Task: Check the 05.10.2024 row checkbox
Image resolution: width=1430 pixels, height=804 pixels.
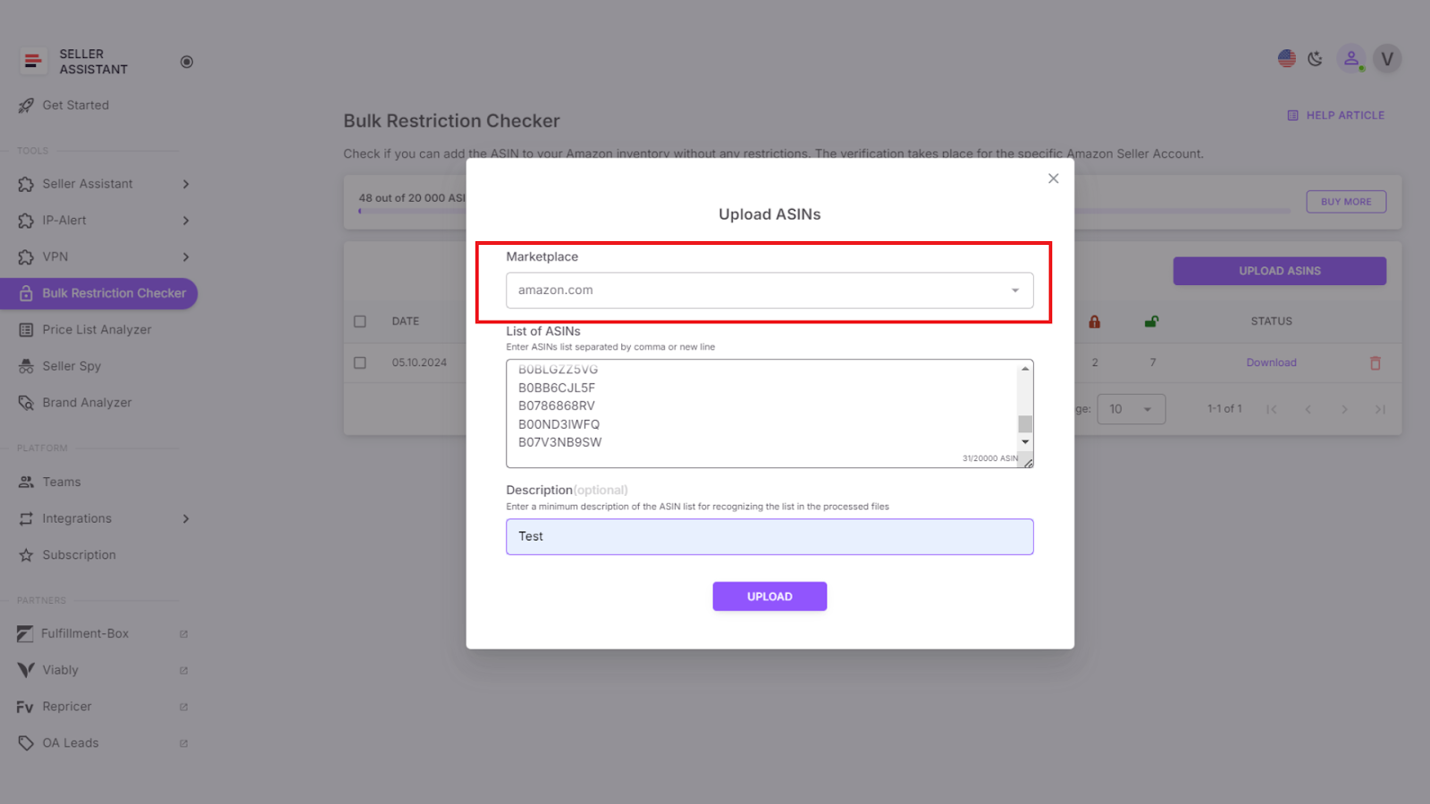Action: click(x=360, y=363)
